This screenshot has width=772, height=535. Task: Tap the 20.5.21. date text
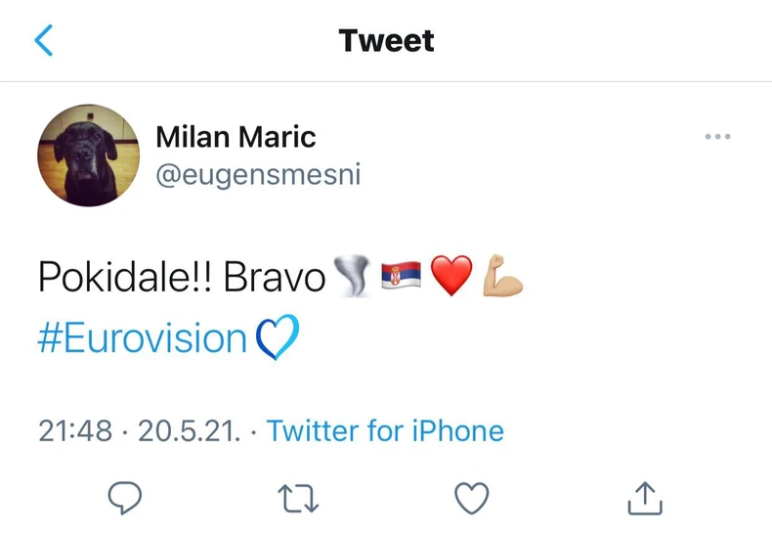pos(189,430)
